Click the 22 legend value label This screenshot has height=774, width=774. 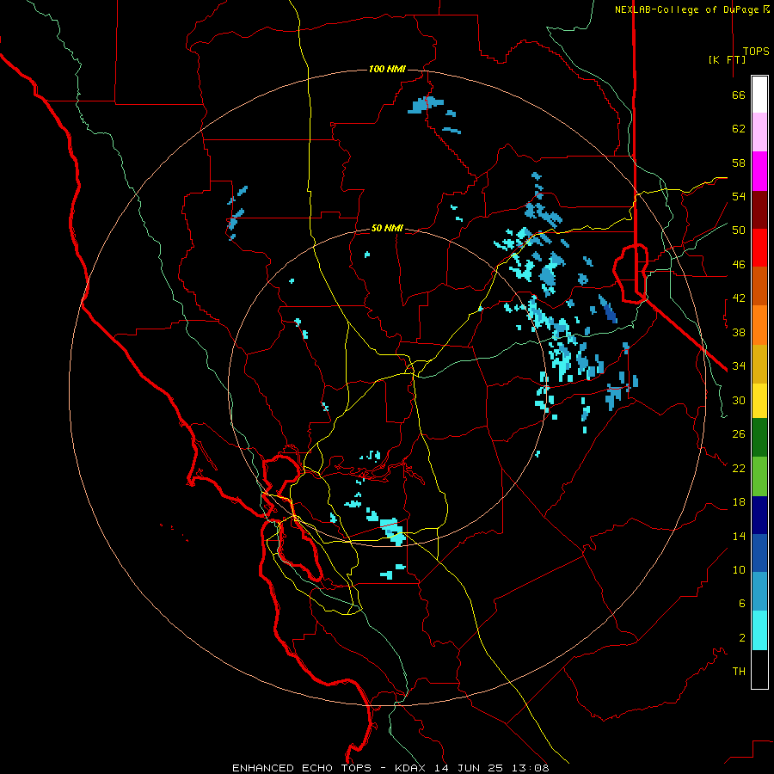tap(739, 468)
